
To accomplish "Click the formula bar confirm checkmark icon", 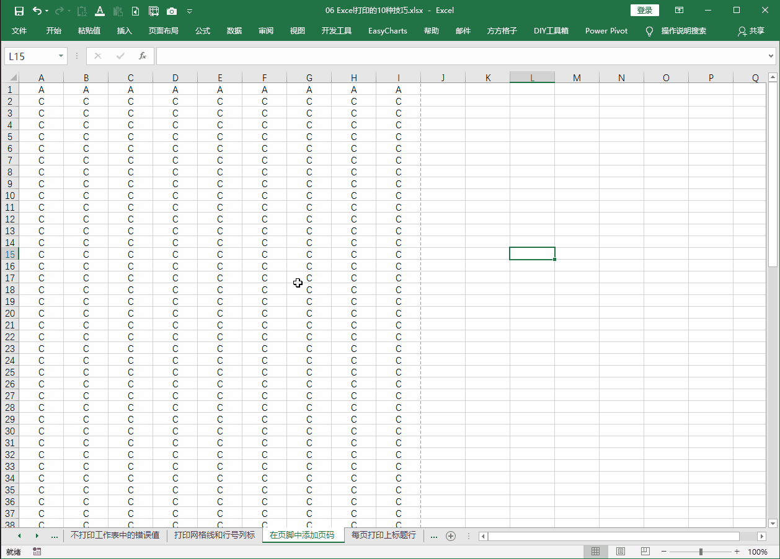I will pyautogui.click(x=120, y=56).
